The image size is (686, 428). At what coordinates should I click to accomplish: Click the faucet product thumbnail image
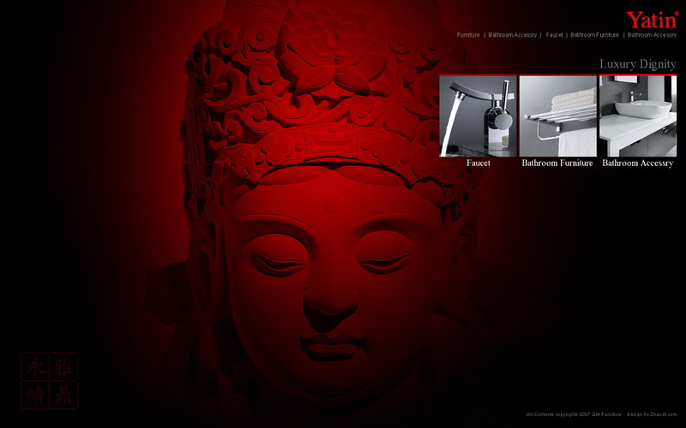pyautogui.click(x=478, y=116)
